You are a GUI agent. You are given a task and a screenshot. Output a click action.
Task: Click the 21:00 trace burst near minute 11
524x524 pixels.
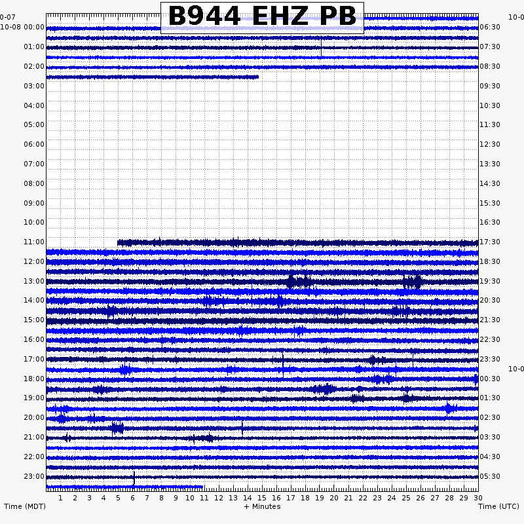[204, 438]
